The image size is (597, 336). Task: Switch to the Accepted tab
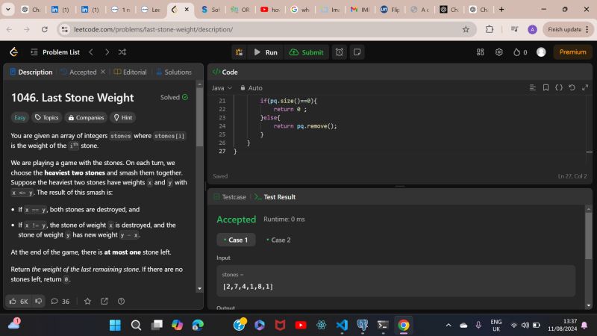[79, 72]
